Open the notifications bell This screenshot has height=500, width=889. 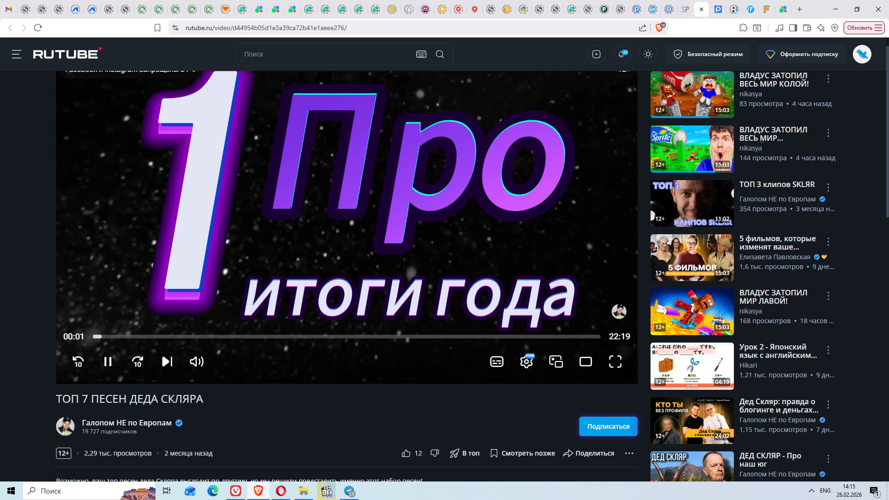pyautogui.click(x=622, y=54)
